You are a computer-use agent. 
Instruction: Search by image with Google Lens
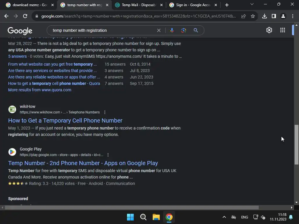[x=184, y=30]
